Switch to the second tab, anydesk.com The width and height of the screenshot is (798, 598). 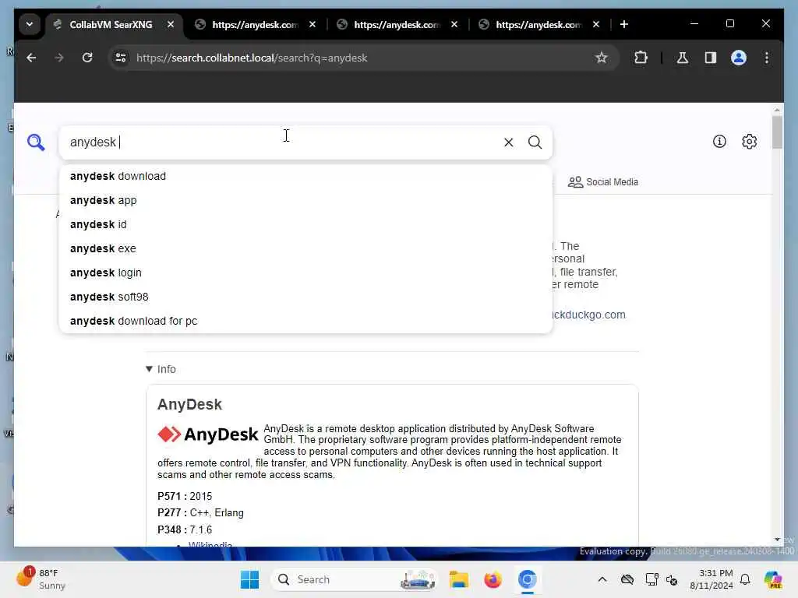point(255,24)
